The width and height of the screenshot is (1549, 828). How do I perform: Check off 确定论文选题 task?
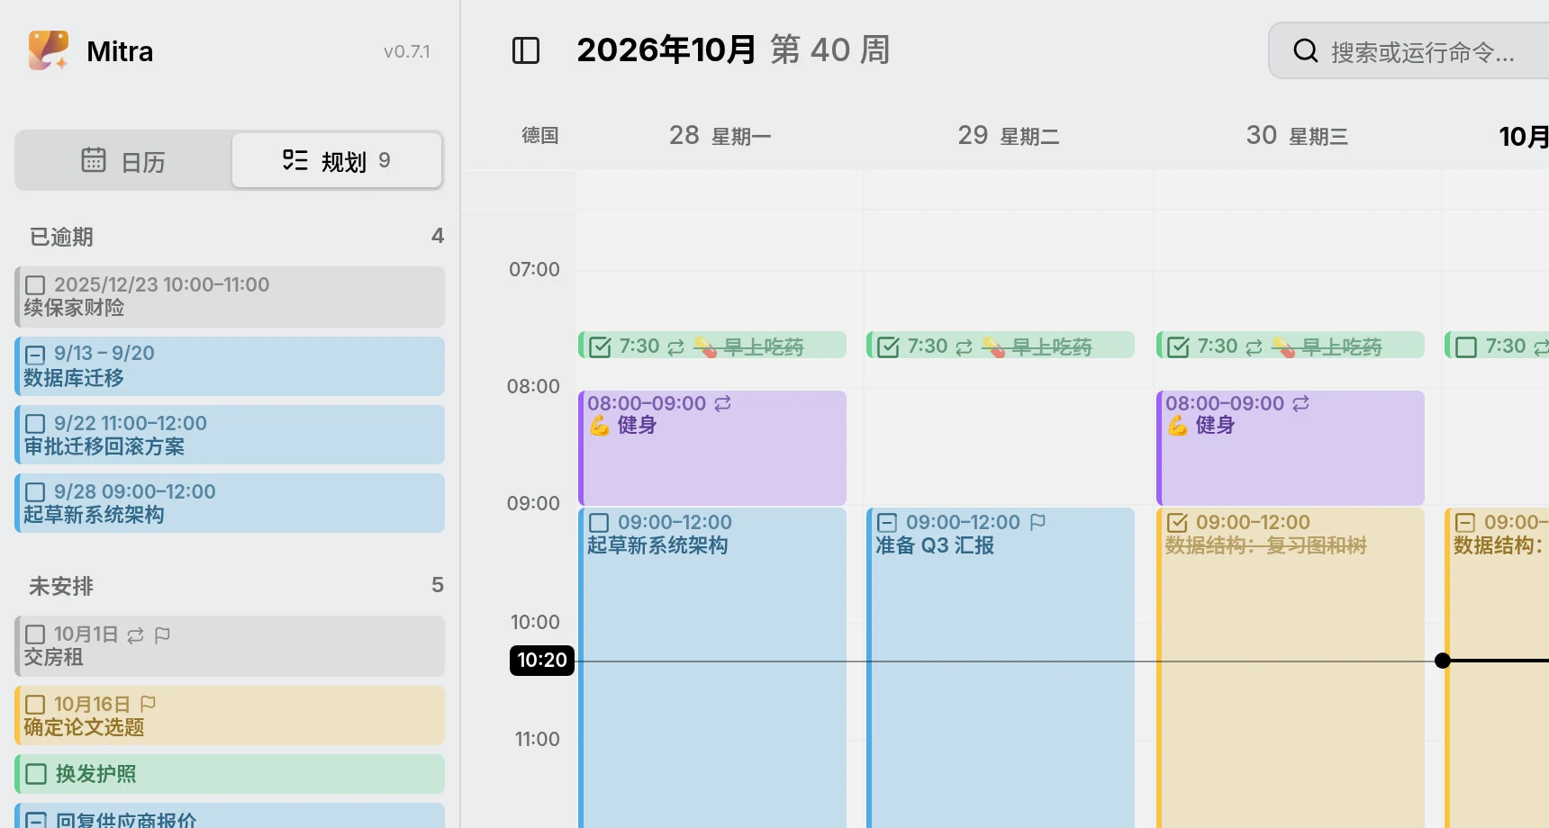[x=35, y=705]
